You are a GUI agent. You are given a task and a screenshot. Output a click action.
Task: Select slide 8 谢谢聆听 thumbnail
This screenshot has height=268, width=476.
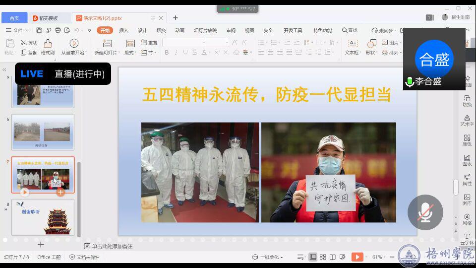tap(43, 217)
